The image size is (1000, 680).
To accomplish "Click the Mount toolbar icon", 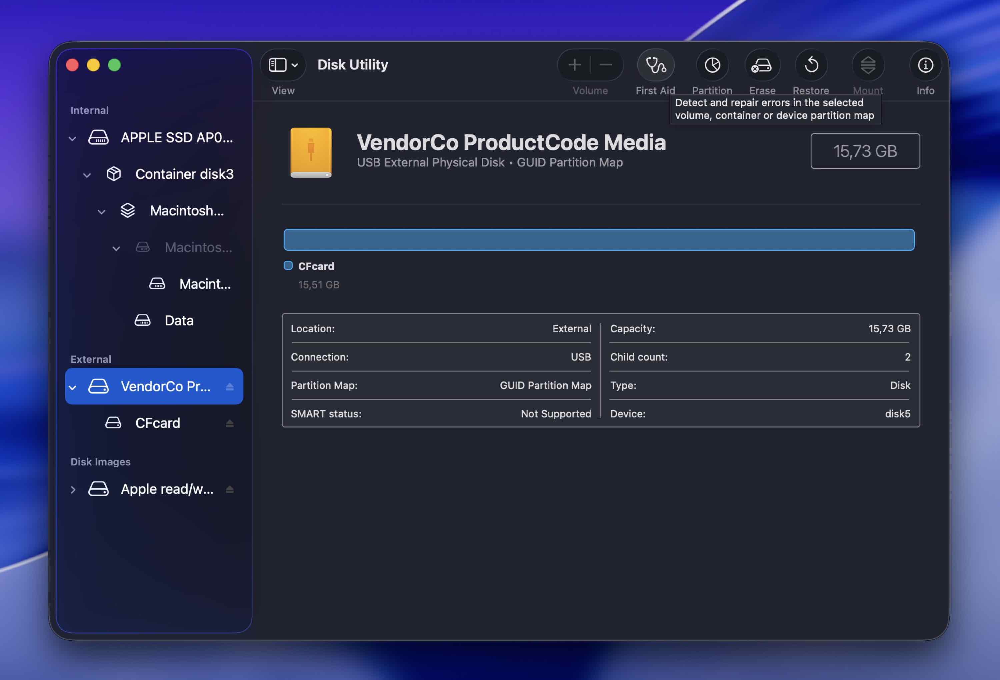I will [x=868, y=65].
